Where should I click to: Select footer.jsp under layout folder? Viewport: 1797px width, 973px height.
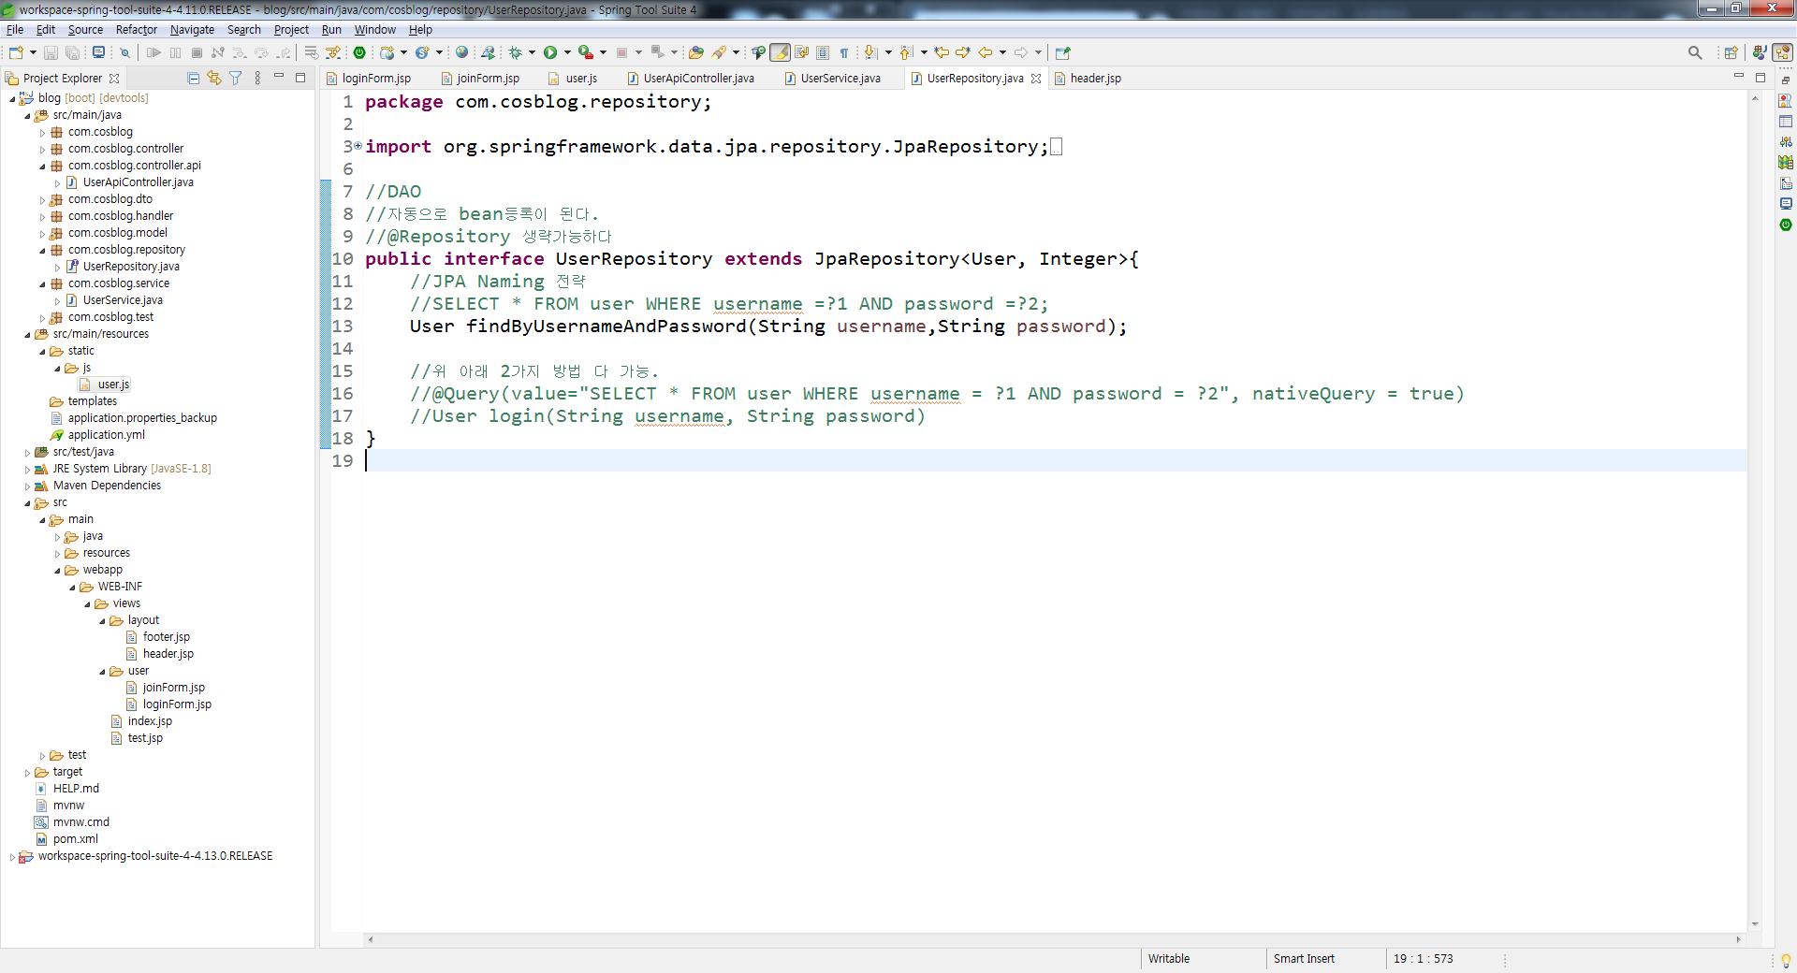[166, 637]
